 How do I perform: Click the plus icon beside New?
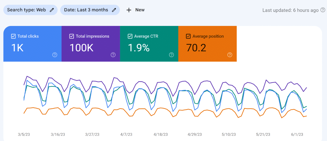pyautogui.click(x=129, y=10)
